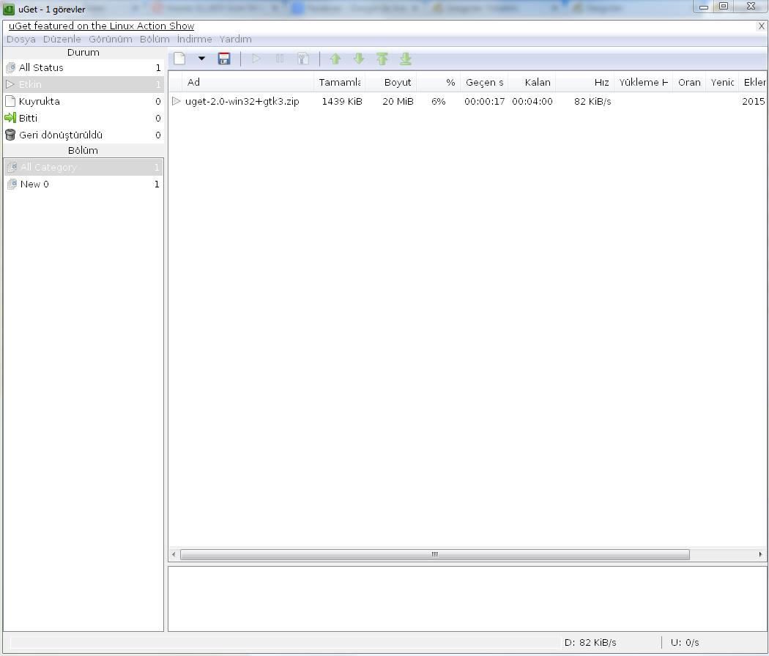Sort by the Yeniden column header
The width and height of the screenshot is (769, 656).
click(722, 83)
